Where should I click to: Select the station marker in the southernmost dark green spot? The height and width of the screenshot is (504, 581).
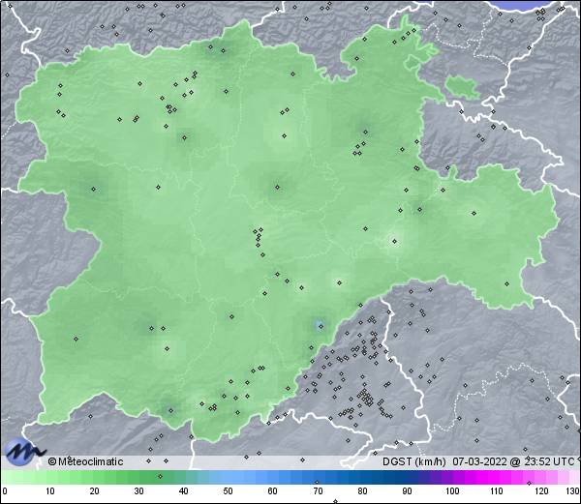[x=168, y=411]
